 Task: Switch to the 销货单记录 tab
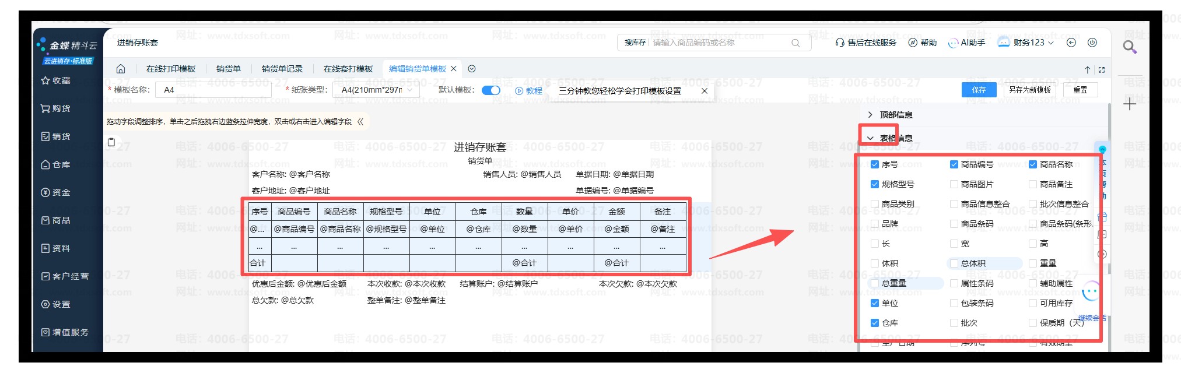tap(282, 69)
